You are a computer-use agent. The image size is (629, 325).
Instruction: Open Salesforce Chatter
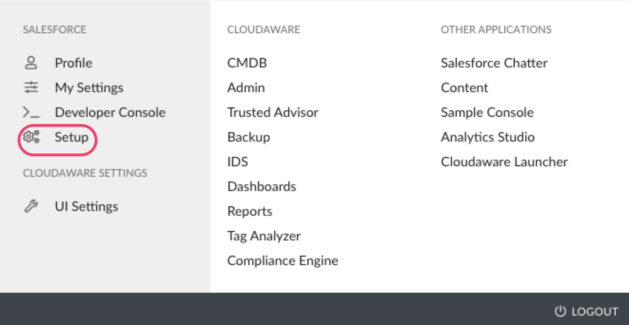tap(494, 63)
